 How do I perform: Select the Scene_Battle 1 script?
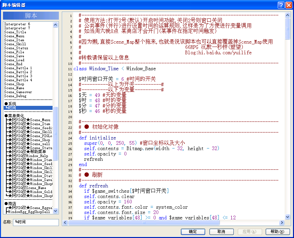(x=28, y=68)
